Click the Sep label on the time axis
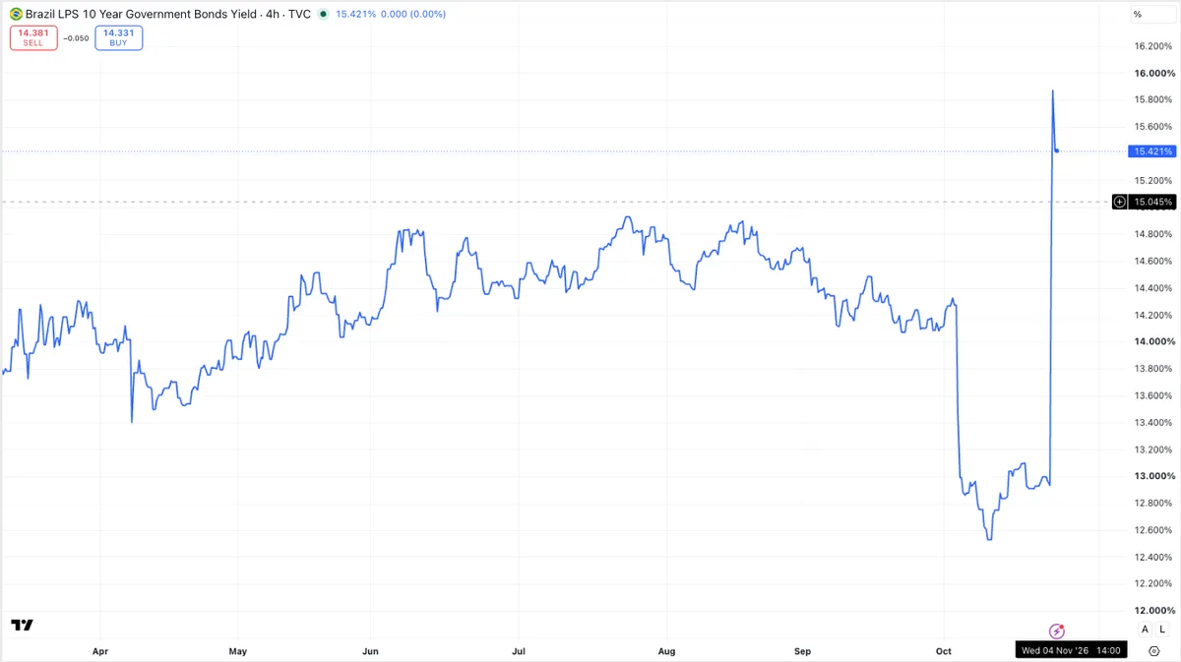Viewport: 1181px width, 662px height. click(802, 651)
